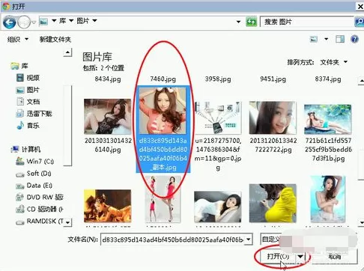Select thumbnail 20131206133427222722.jpg
The height and width of the screenshot is (271, 364).
point(273,118)
